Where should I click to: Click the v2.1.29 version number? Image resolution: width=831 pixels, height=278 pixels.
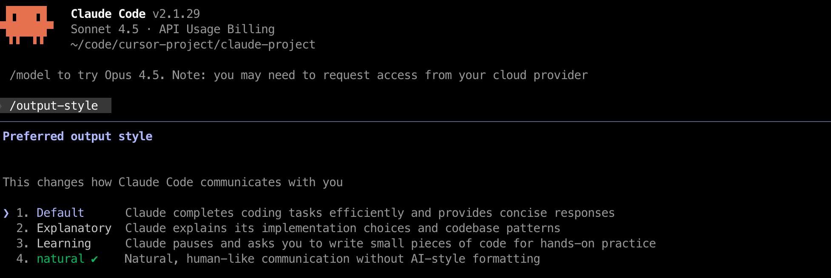(x=176, y=14)
